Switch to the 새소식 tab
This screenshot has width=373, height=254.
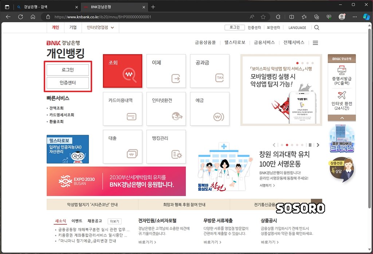point(60,221)
